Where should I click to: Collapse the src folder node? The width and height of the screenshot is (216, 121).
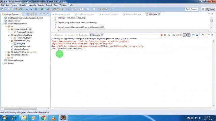point(6,27)
